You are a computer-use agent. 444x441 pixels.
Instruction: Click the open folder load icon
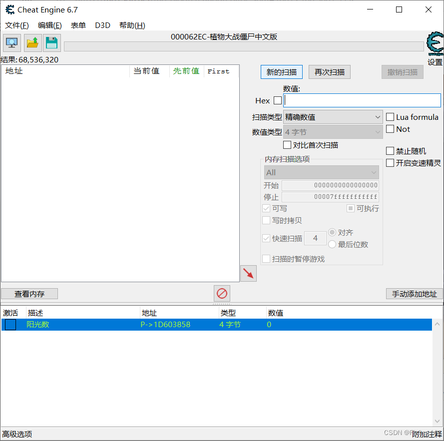coord(33,43)
